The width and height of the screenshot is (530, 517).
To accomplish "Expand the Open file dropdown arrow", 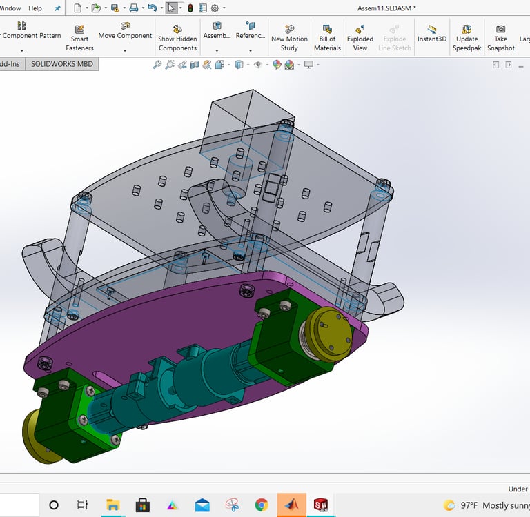I will click(106, 8).
